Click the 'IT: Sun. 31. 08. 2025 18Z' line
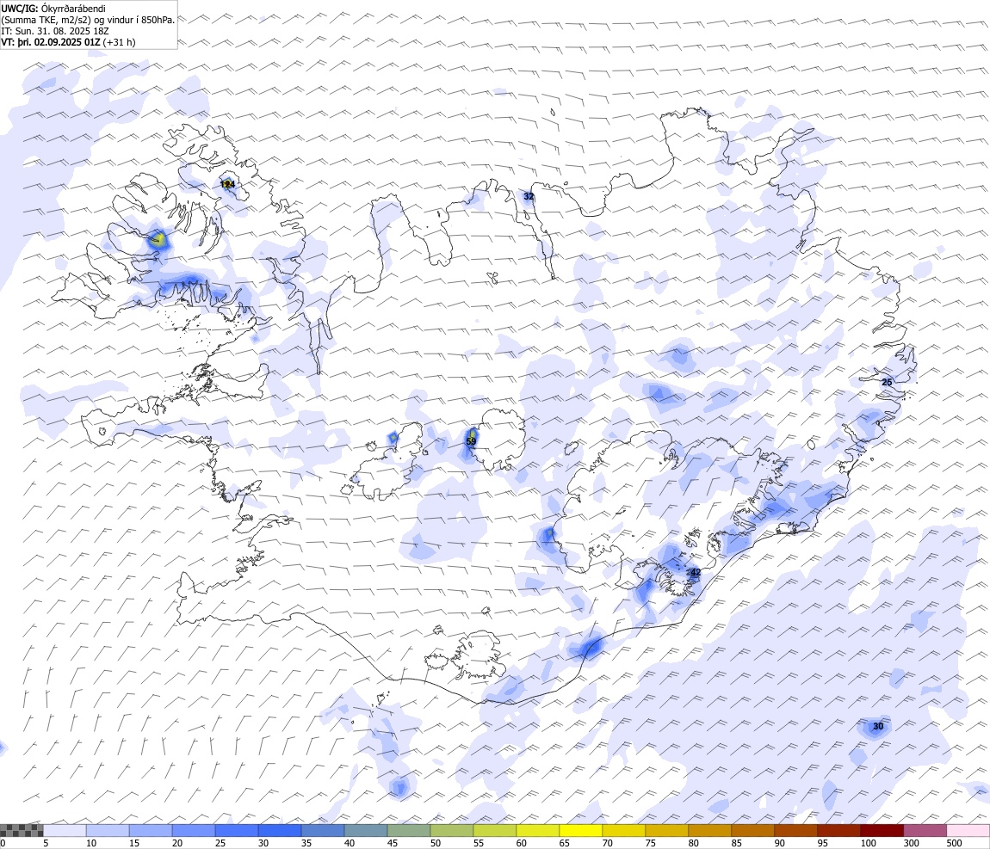This screenshot has width=990, height=849. pyautogui.click(x=55, y=30)
